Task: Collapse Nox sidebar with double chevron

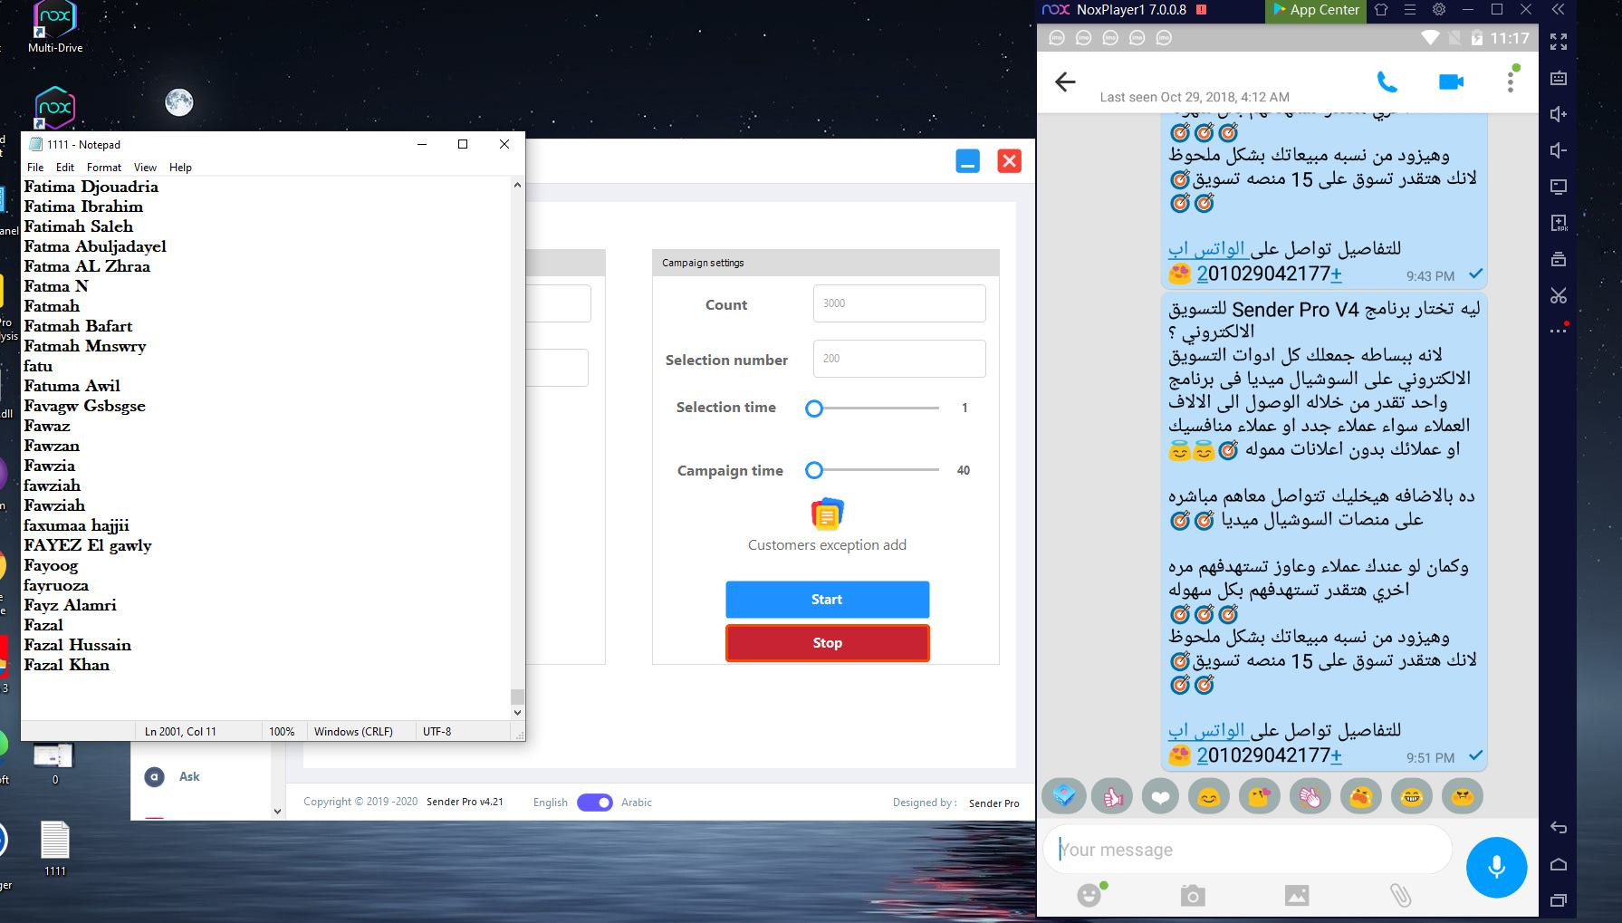Action: [x=1558, y=10]
